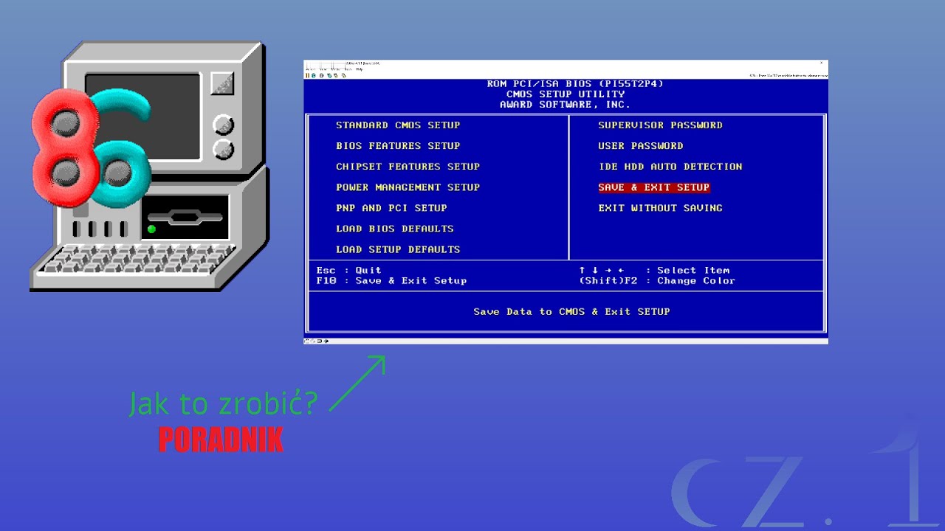Click the 'CMOS SETUP UTILITY' header line
Image resolution: width=945 pixels, height=531 pixels.
click(566, 94)
